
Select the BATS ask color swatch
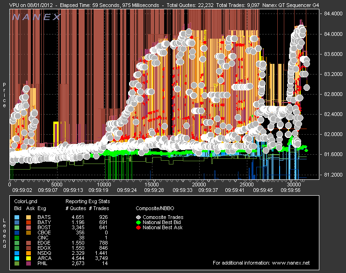[29, 218]
